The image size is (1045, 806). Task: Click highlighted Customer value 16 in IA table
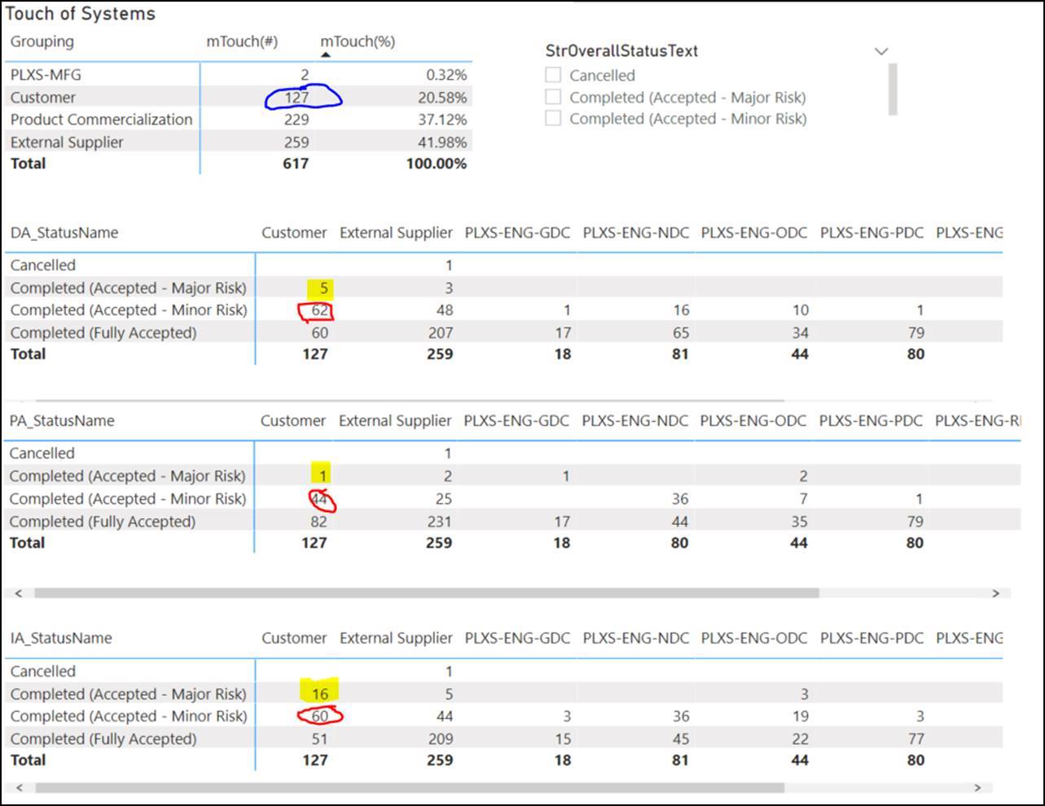coord(319,694)
